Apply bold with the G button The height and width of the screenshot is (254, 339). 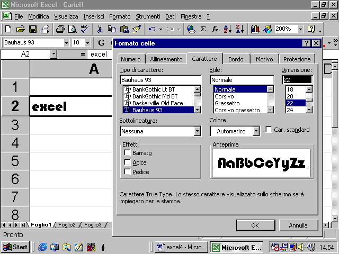101,43
